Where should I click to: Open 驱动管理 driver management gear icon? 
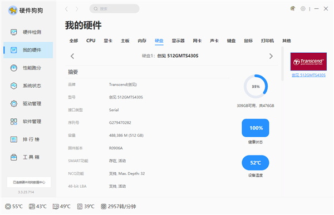[14, 103]
